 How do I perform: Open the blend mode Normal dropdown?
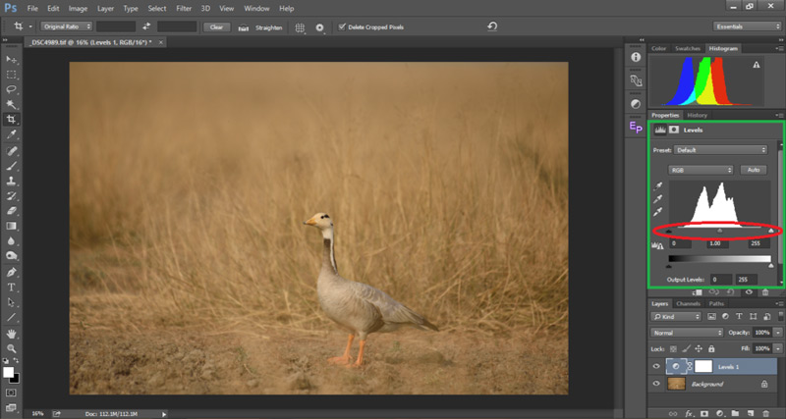[686, 333]
